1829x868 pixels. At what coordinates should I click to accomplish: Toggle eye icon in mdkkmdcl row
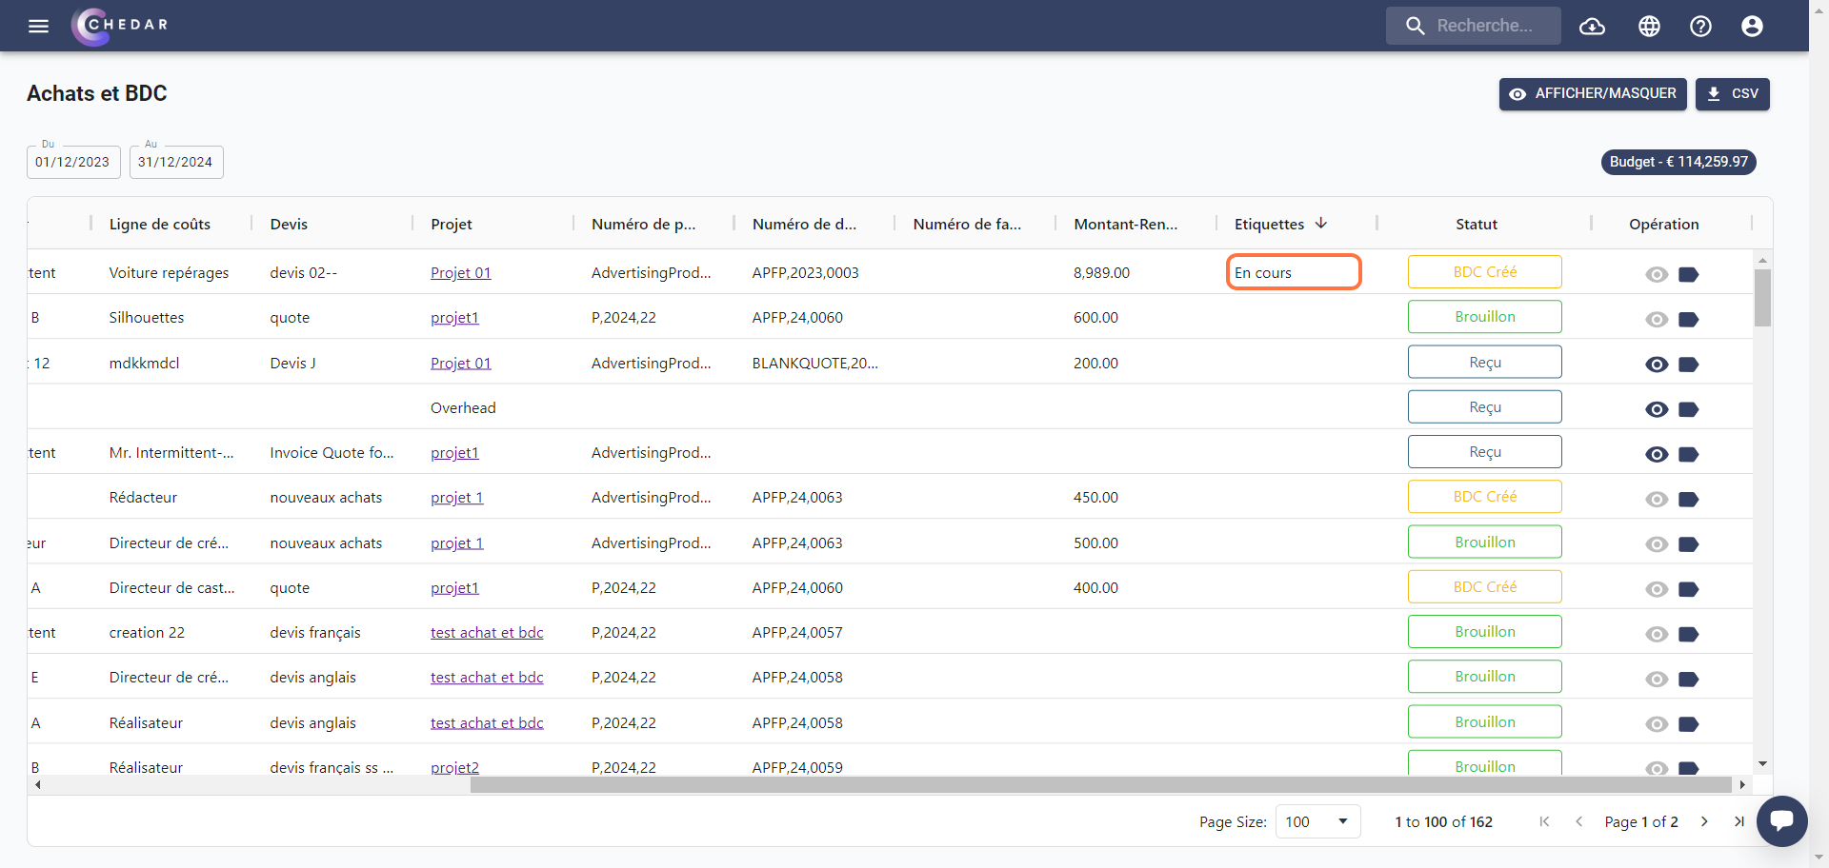pyautogui.click(x=1657, y=364)
